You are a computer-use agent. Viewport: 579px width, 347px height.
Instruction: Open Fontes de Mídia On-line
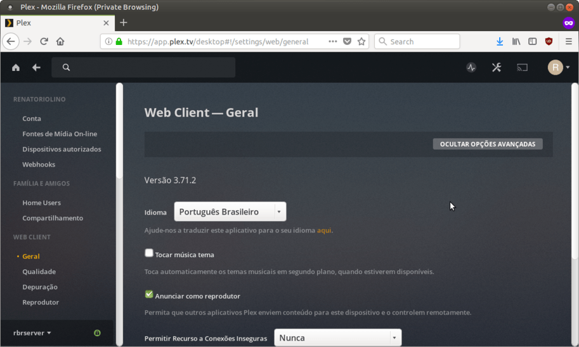coord(60,134)
